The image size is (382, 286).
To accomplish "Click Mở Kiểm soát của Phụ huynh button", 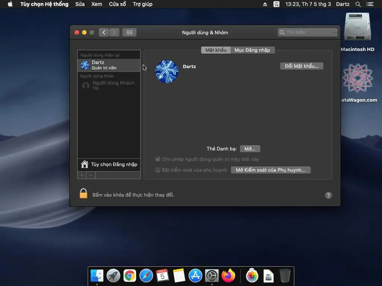I will 271,170.
